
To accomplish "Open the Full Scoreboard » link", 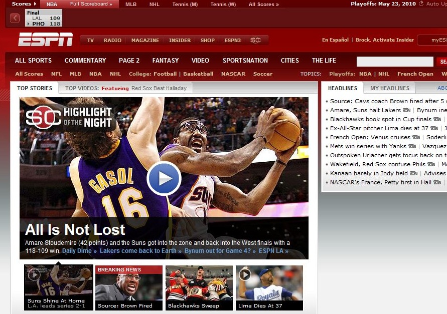I will (x=91, y=4).
